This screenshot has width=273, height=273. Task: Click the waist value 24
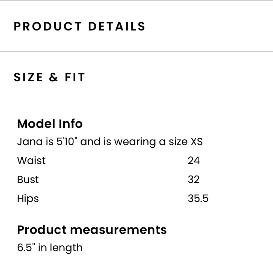(194, 160)
